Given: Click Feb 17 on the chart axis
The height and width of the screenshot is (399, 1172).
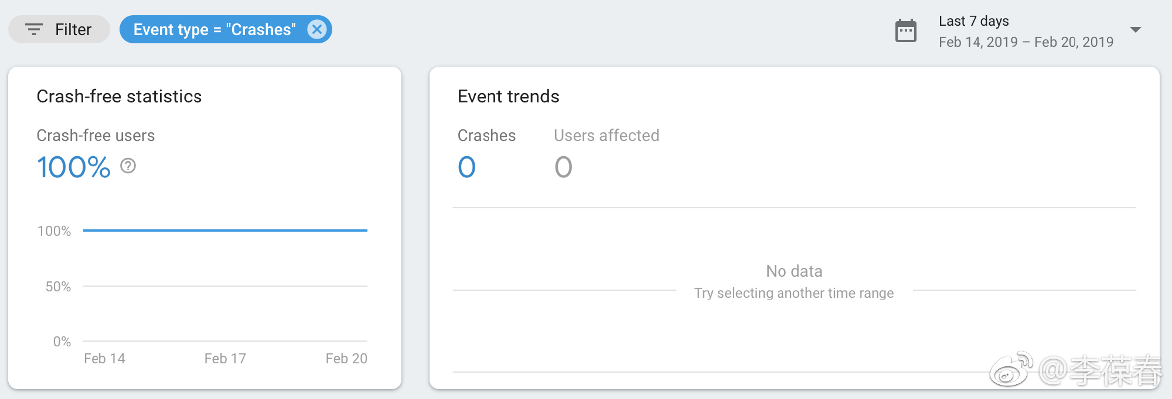Looking at the screenshot, I should [225, 359].
